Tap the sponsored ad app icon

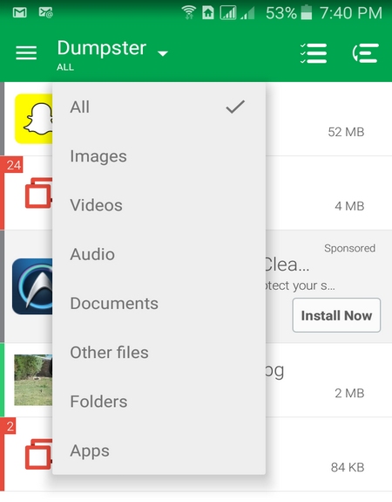click(x=32, y=286)
